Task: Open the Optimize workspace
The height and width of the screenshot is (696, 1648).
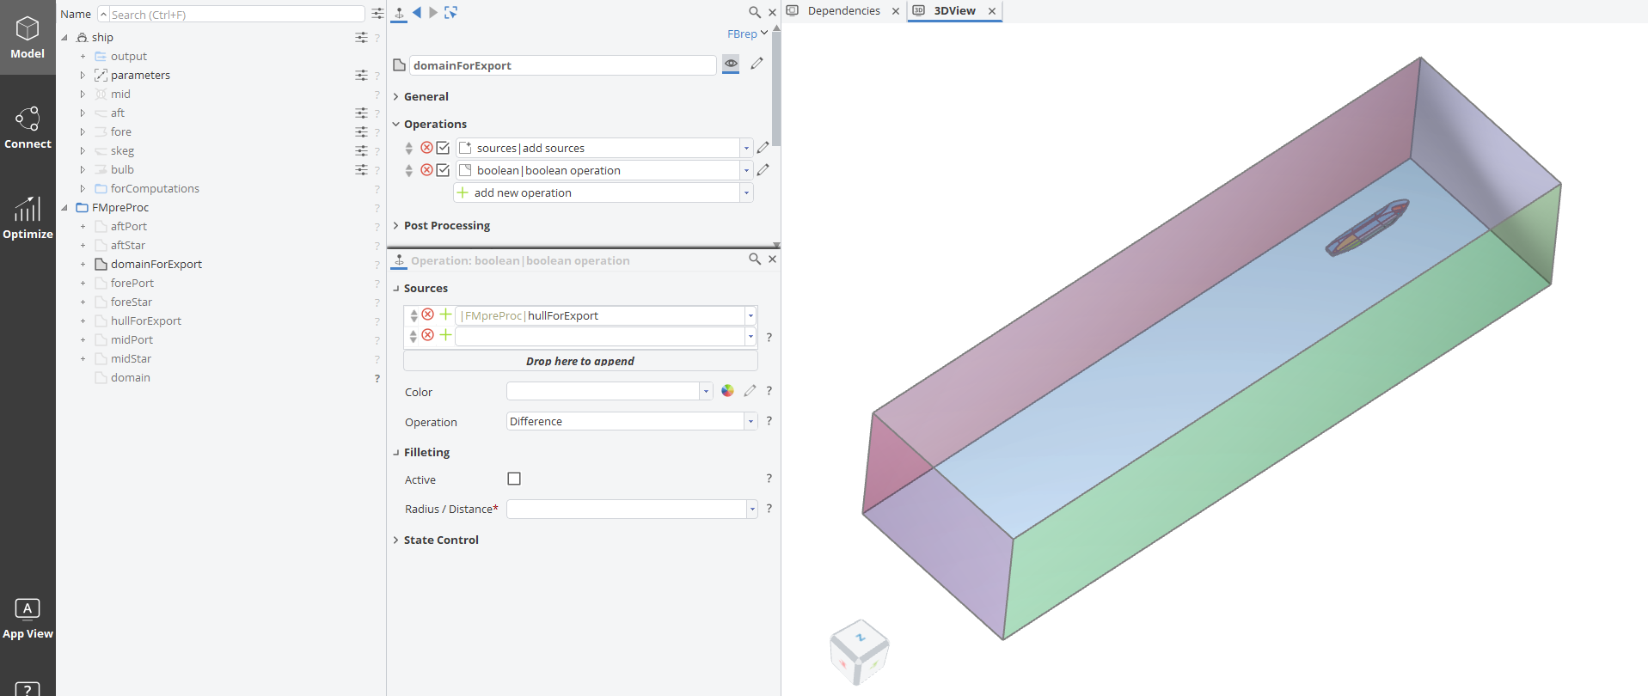Action: [28, 218]
